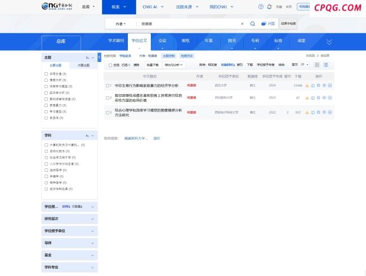The height and width of the screenshot is (276, 366).
Task: Click the last action icon in row 2
Action: pos(329,98)
